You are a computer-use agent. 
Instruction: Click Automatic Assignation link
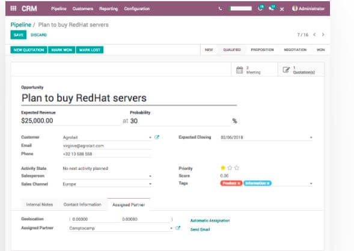click(210, 220)
